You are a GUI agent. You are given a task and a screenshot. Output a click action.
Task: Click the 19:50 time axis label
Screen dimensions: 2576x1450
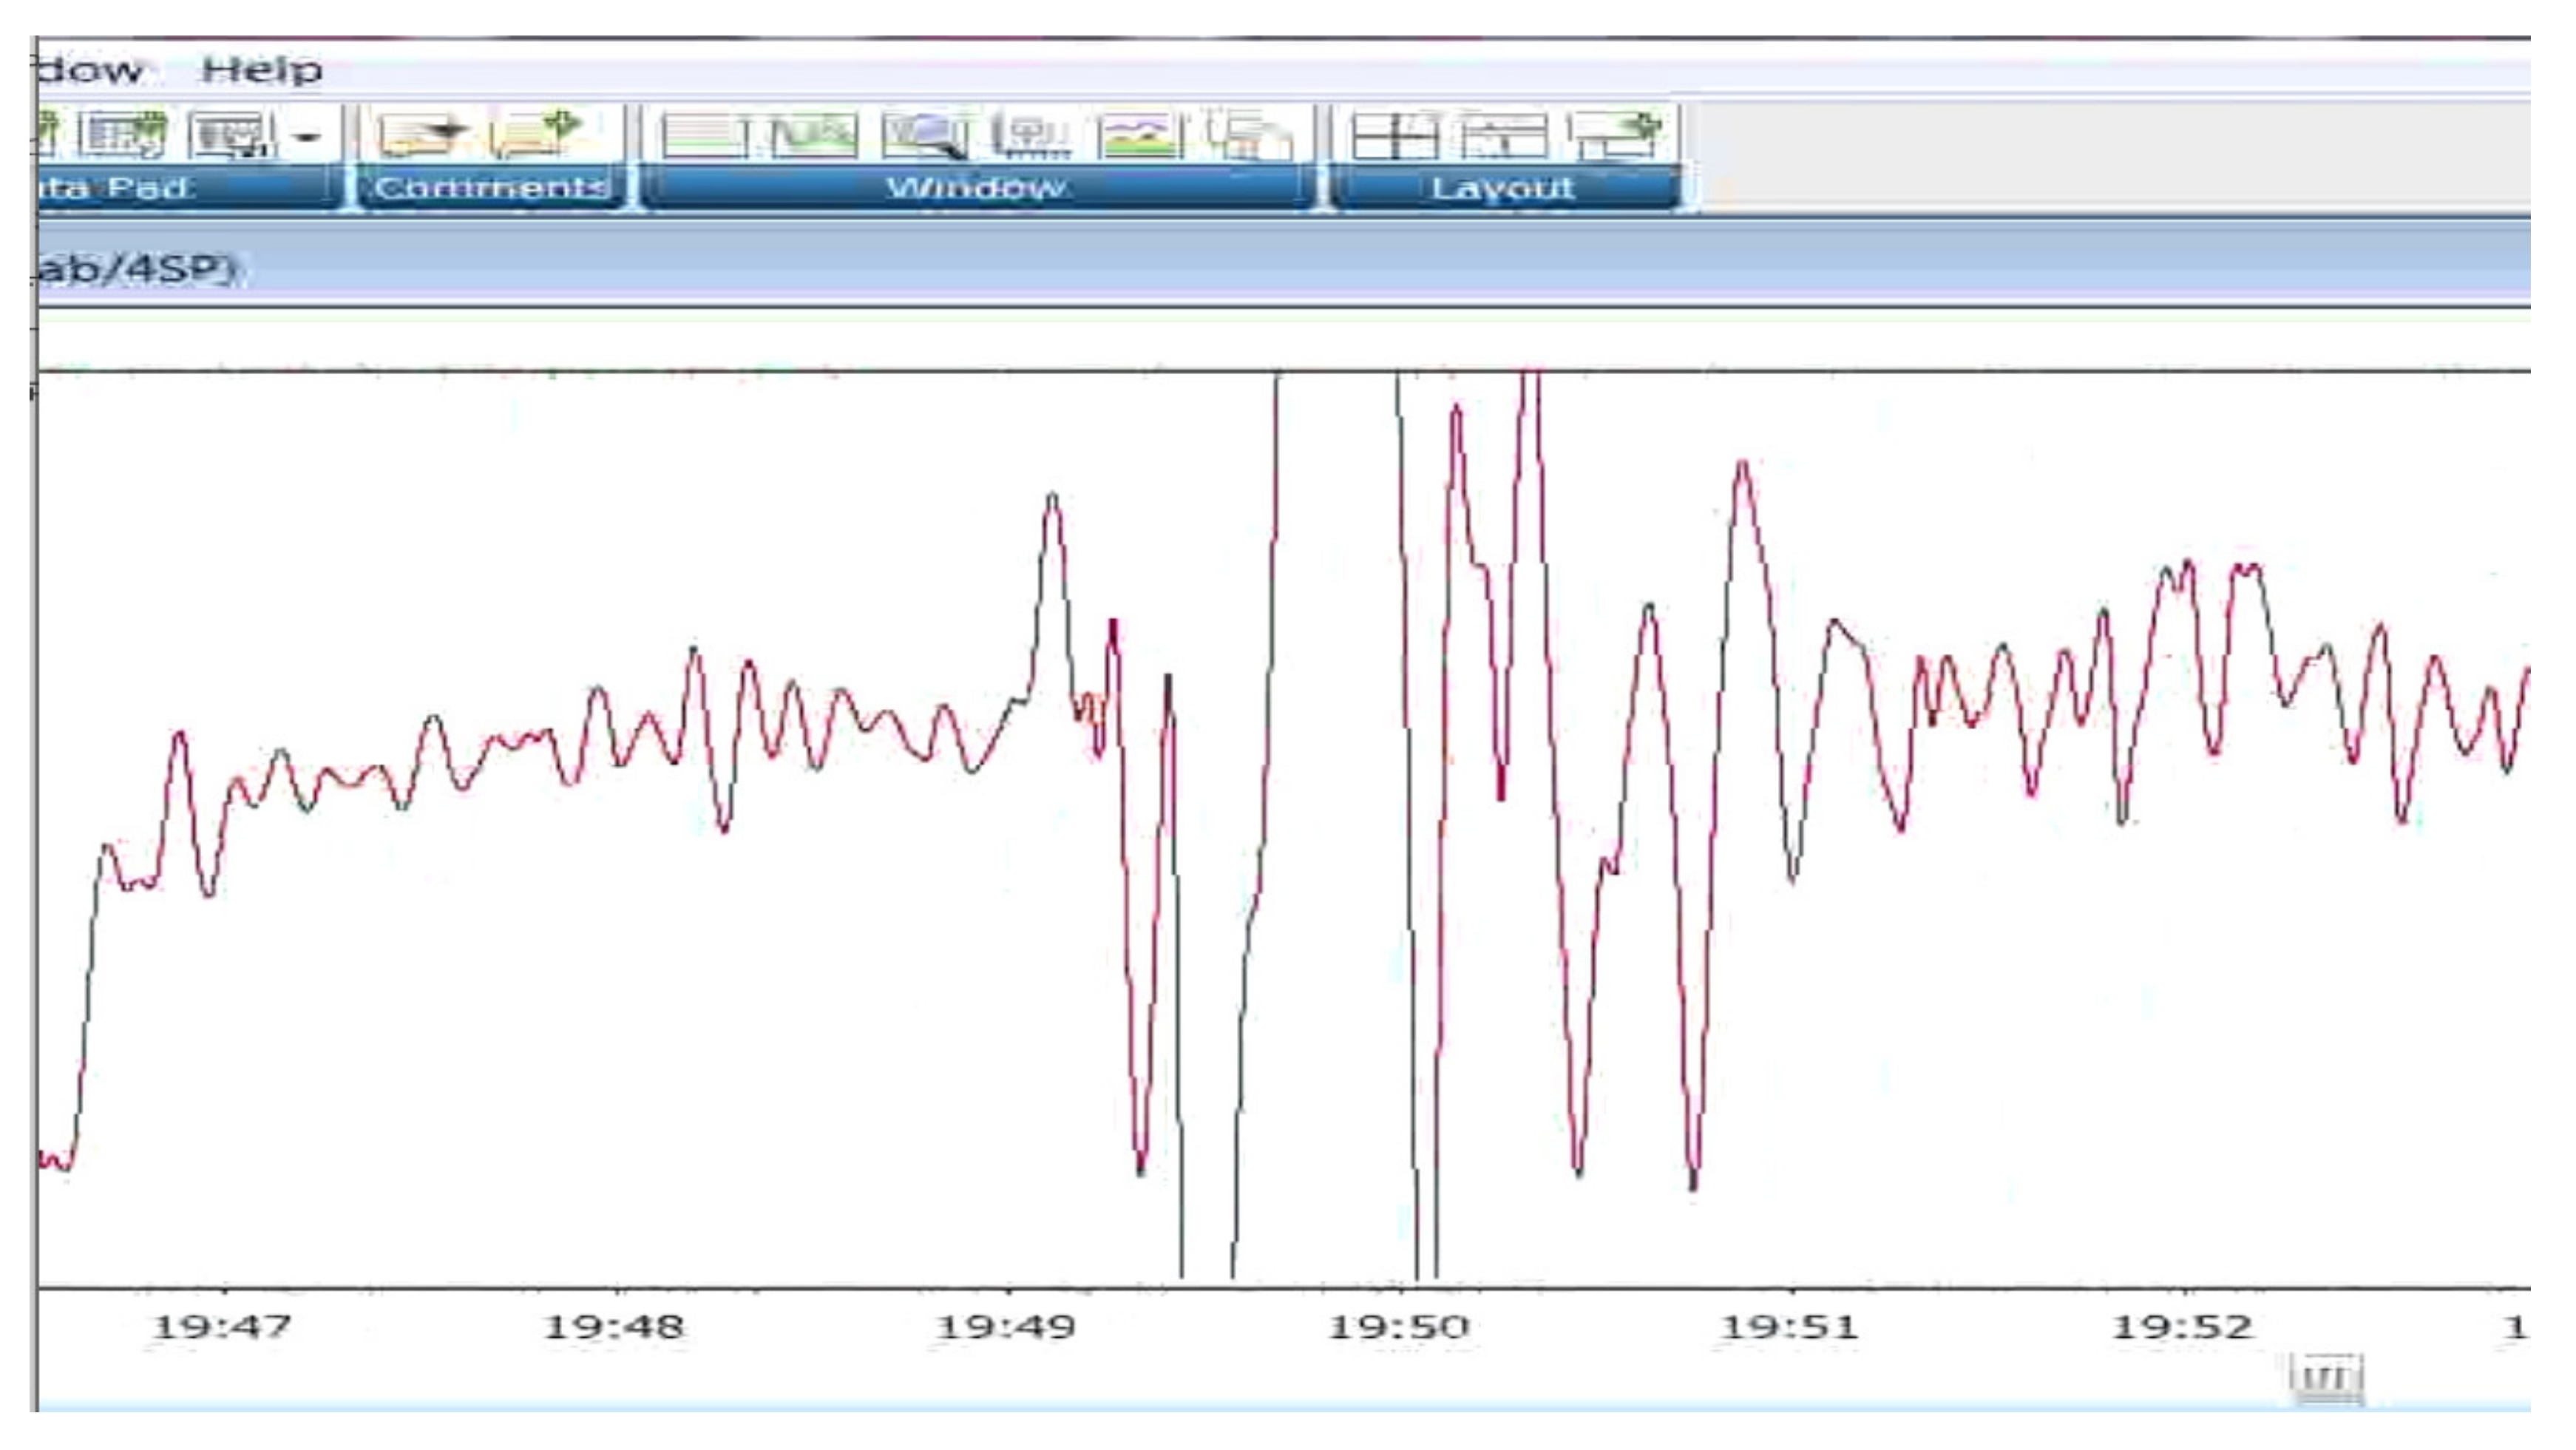coord(1398,1327)
